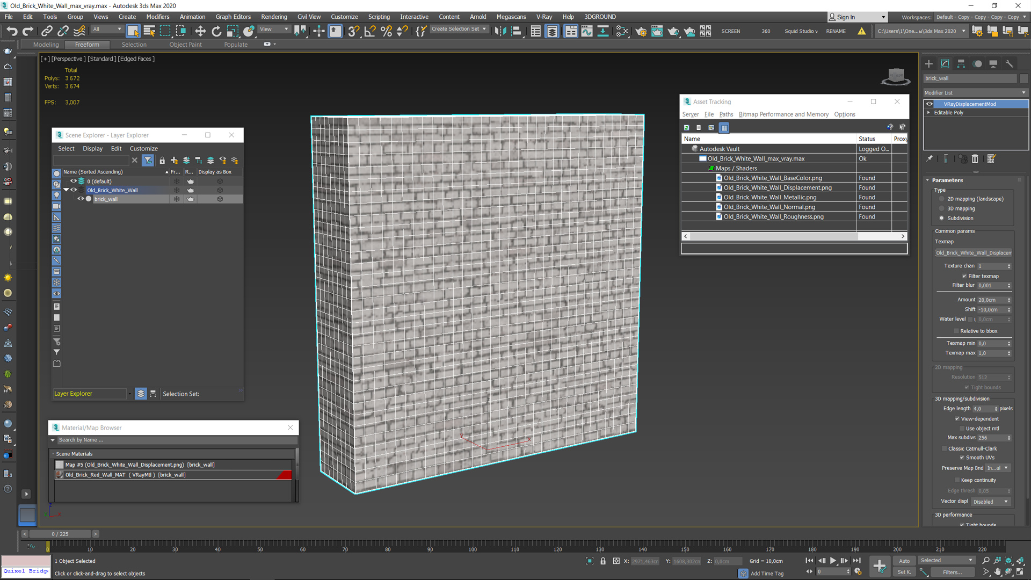Screen dimensions: 1031x580
Task: Open the V-Ray menu
Action: point(544,17)
